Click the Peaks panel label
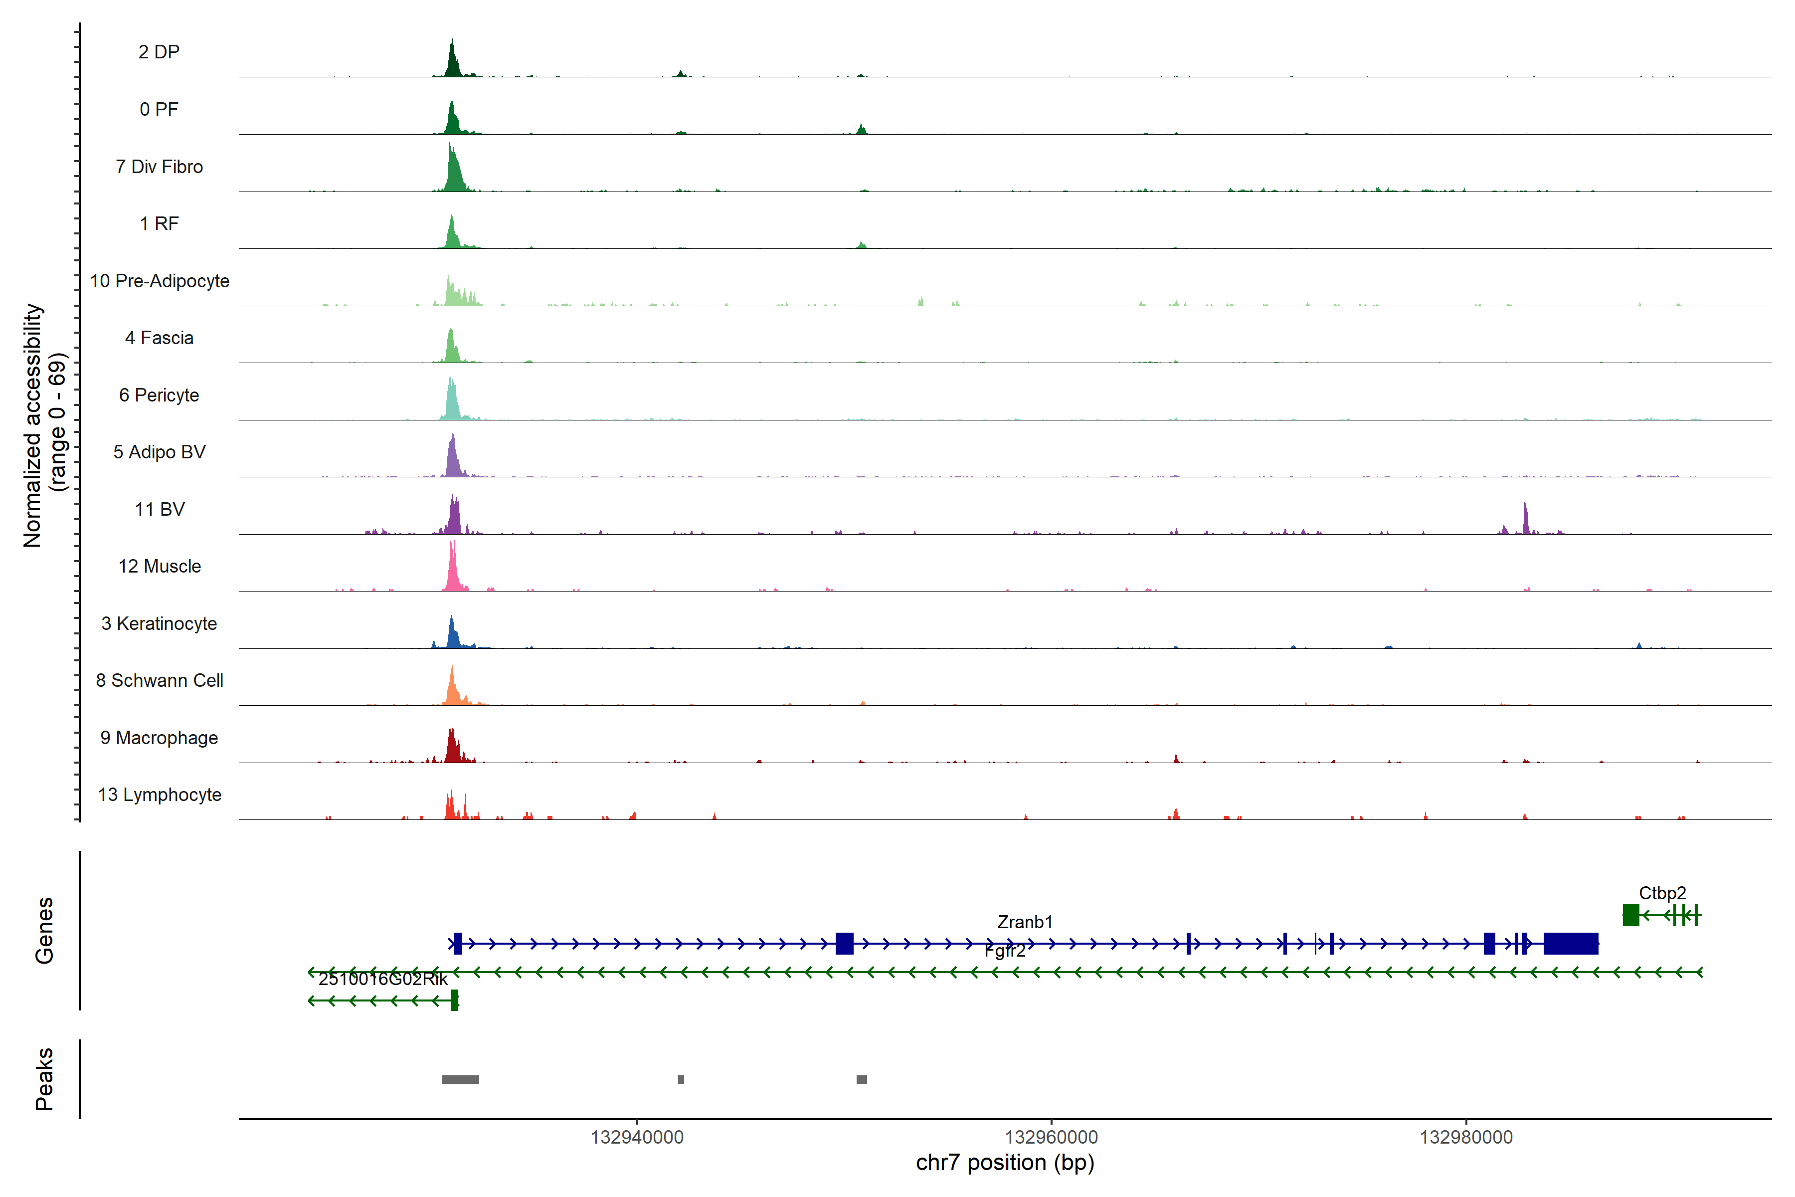 [x=44, y=1079]
